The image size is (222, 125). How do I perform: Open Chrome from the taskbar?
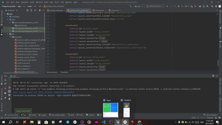139,122
